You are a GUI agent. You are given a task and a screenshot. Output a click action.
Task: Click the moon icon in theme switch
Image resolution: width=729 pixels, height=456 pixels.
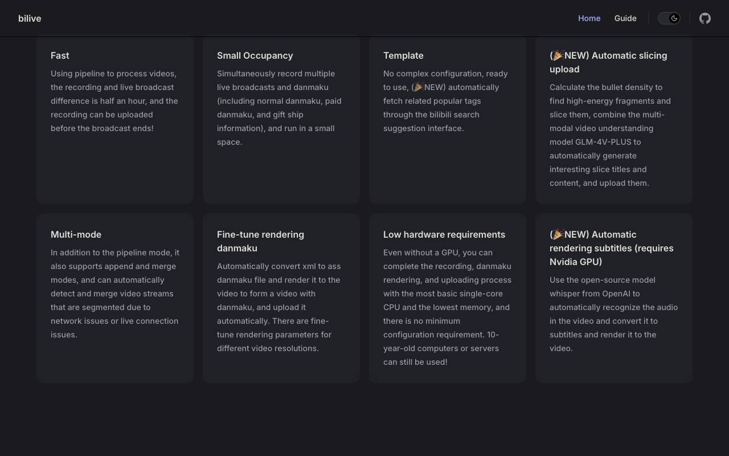674,18
